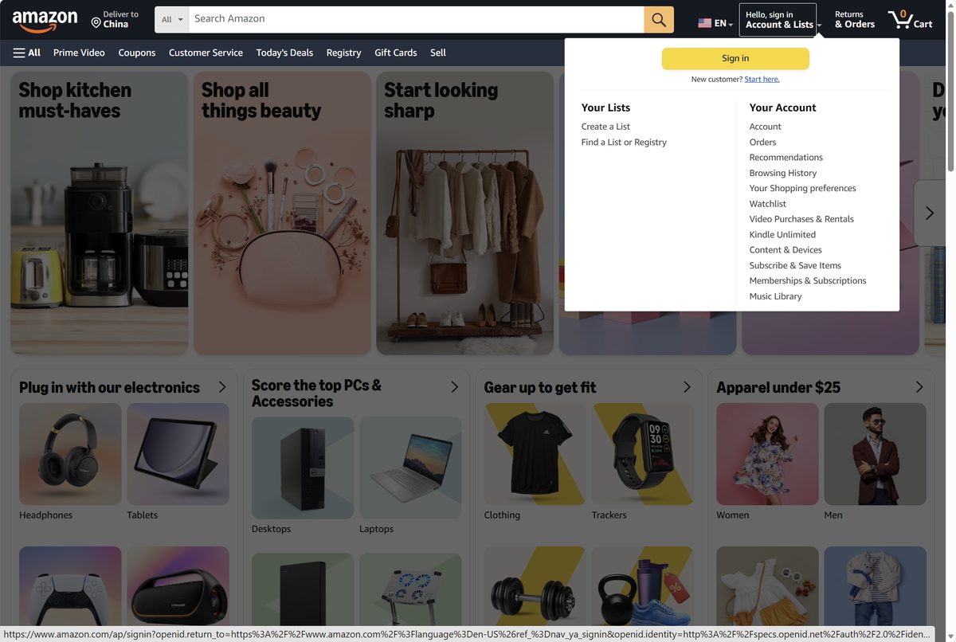Open the Tablets product thumbnail
The image size is (956, 642).
point(178,454)
